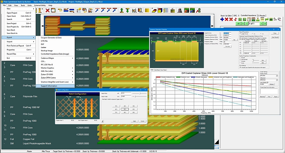The width and height of the screenshot is (285, 153).
Task: Click the Hatch Width slider
Action: coord(139,96)
